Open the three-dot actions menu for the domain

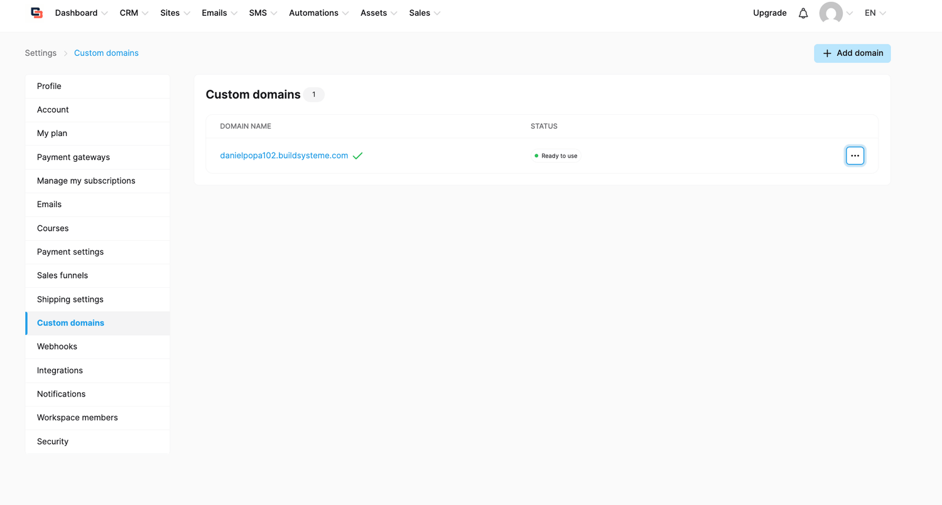coord(855,156)
